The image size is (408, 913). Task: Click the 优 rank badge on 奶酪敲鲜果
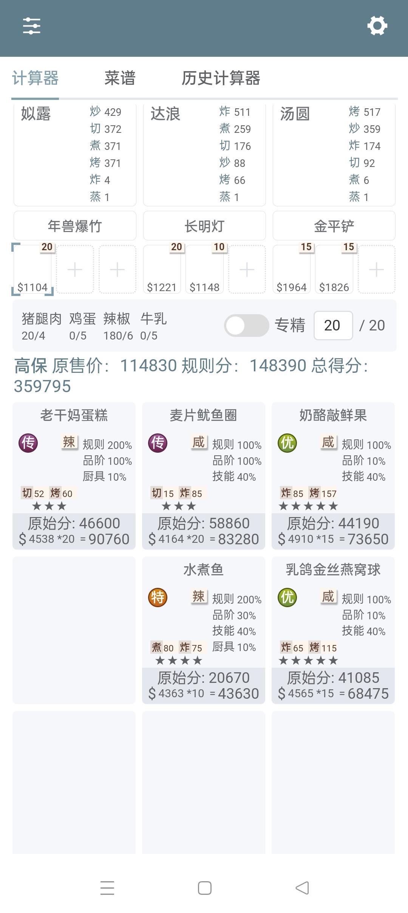pyautogui.click(x=287, y=443)
